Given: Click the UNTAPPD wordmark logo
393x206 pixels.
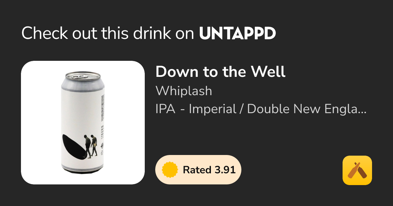Looking at the screenshot, I should (x=237, y=33).
